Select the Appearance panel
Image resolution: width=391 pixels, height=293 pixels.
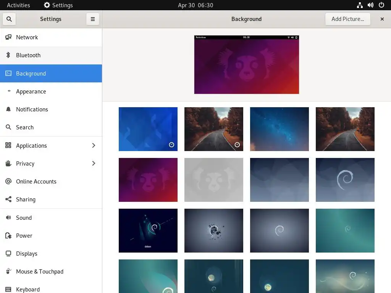coord(51,92)
